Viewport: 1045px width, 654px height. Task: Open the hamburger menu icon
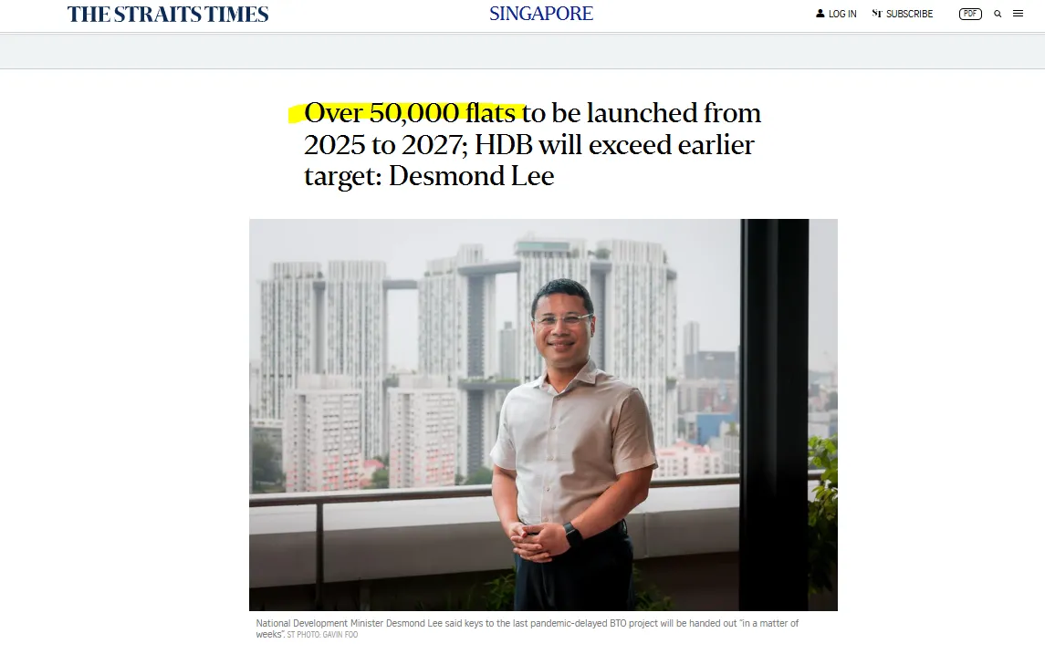[1018, 14]
